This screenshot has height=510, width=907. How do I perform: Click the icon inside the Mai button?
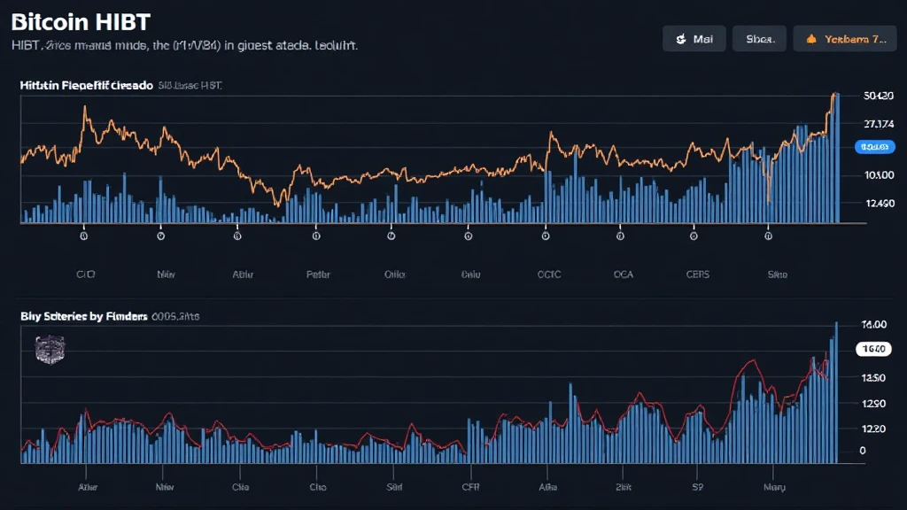[681, 39]
